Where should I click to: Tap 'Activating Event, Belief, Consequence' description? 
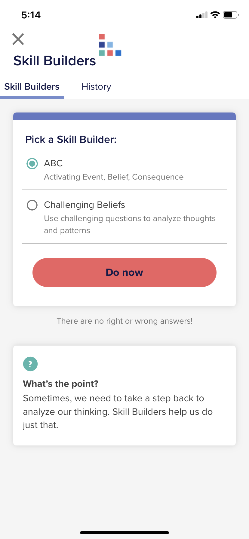[x=114, y=177]
